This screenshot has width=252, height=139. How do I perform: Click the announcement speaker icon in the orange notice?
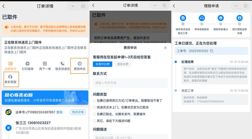click(7, 27)
